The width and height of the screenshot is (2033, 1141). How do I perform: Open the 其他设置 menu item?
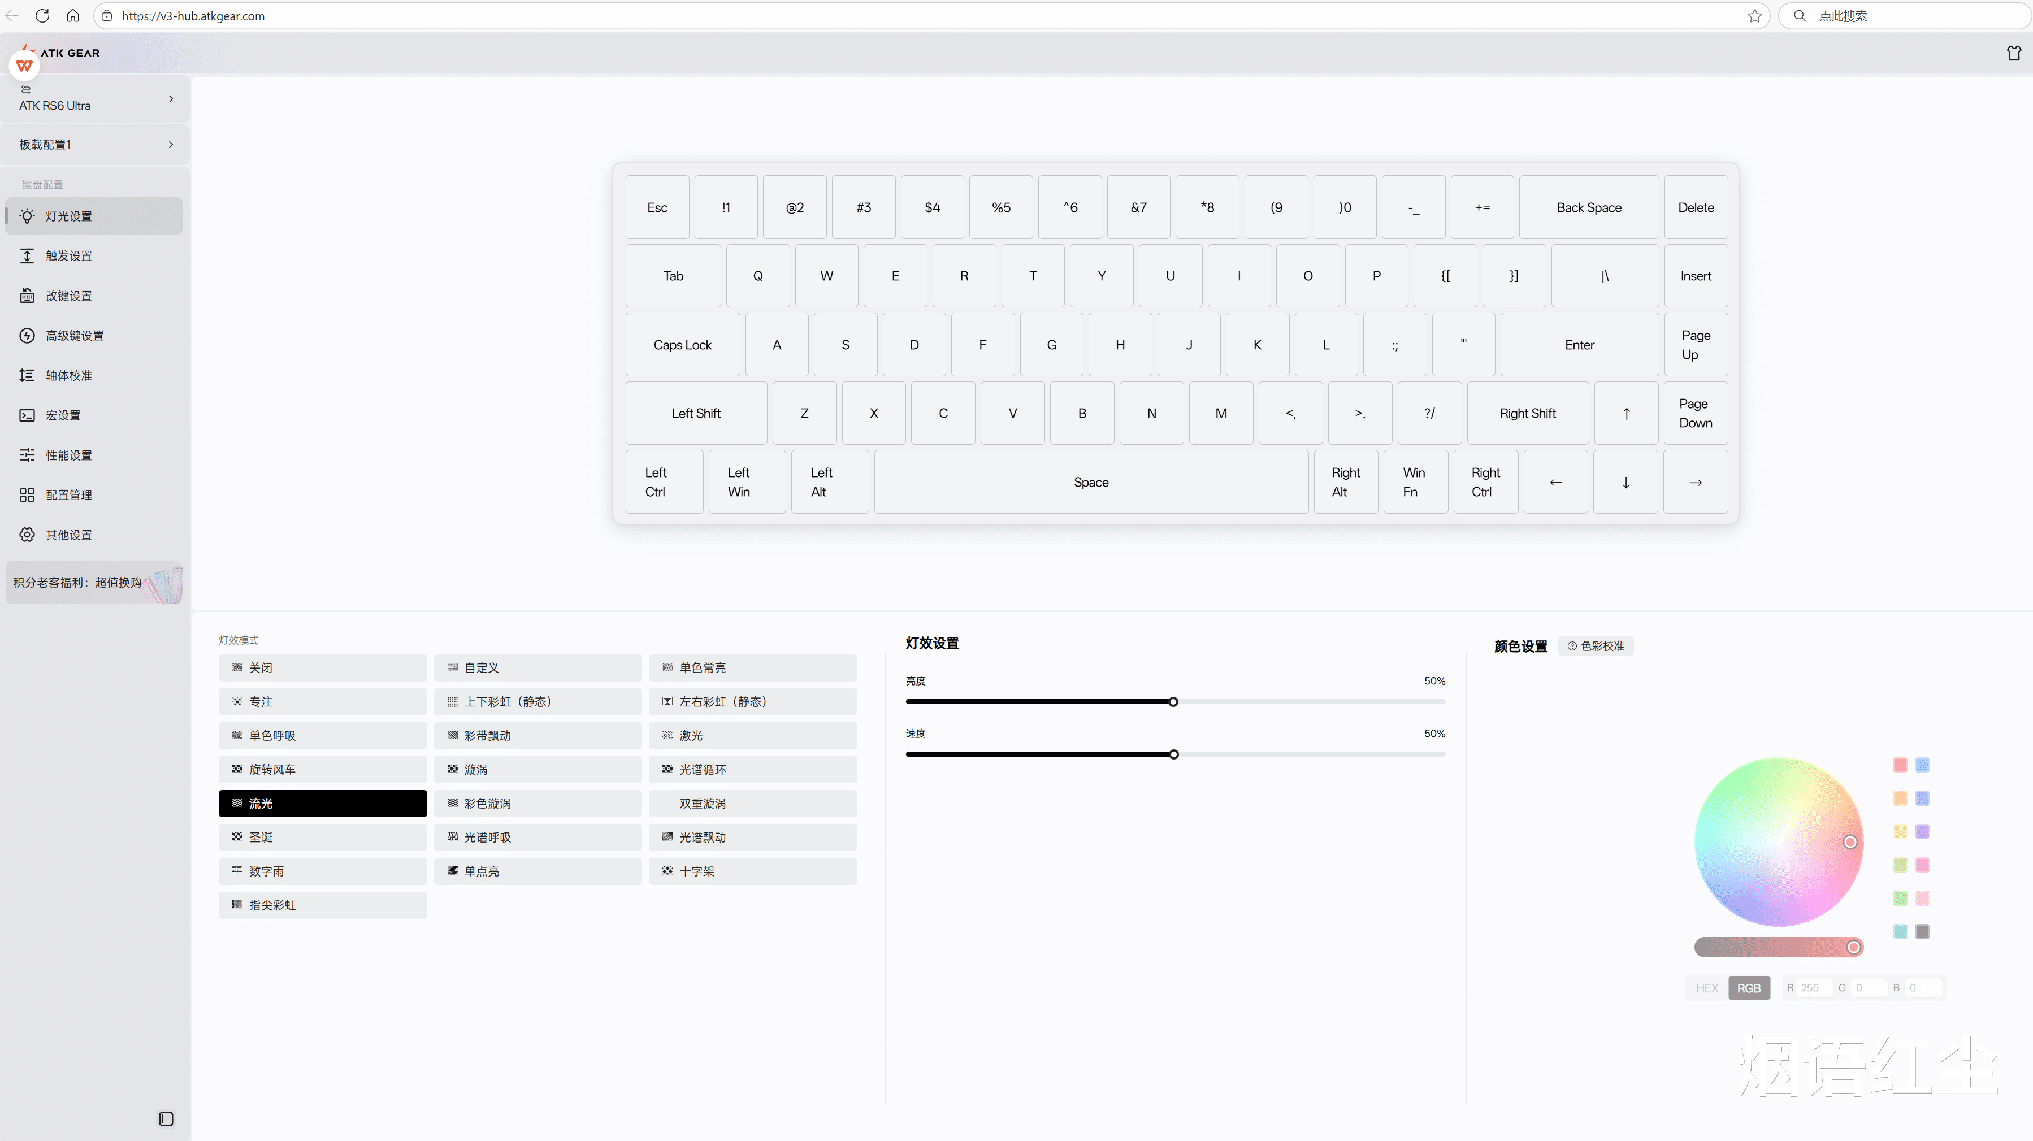click(x=70, y=535)
